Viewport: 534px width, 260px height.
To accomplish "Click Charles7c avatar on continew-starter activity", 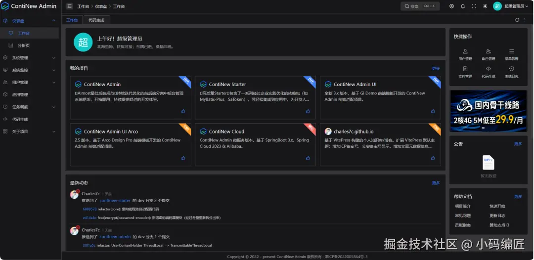I will [x=75, y=194].
